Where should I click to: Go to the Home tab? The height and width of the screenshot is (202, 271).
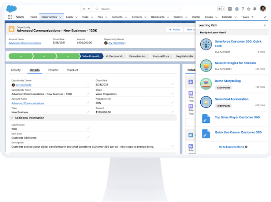pyautogui.click(x=34, y=17)
